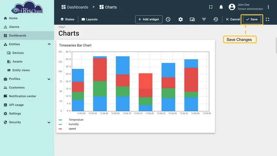Click the Alarms warning triangle icon

coord(5,27)
